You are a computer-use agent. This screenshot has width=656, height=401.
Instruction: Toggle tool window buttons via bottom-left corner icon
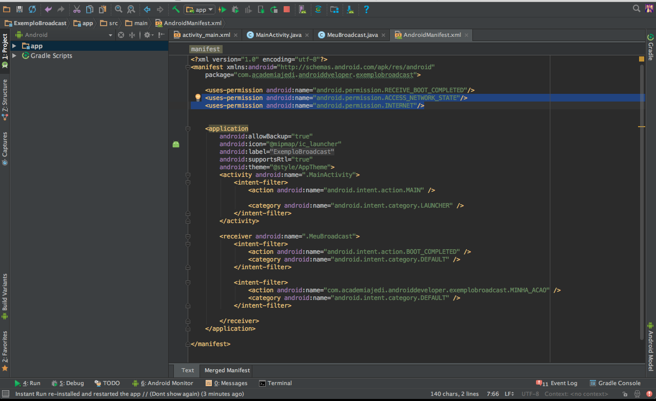point(5,394)
